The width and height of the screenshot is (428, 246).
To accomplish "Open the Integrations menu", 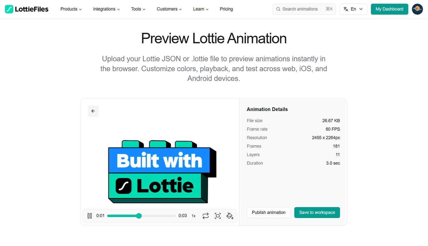I will pos(106,9).
